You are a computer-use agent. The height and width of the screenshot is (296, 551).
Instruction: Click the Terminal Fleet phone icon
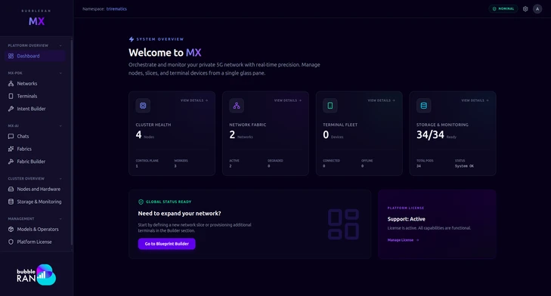tap(330, 106)
